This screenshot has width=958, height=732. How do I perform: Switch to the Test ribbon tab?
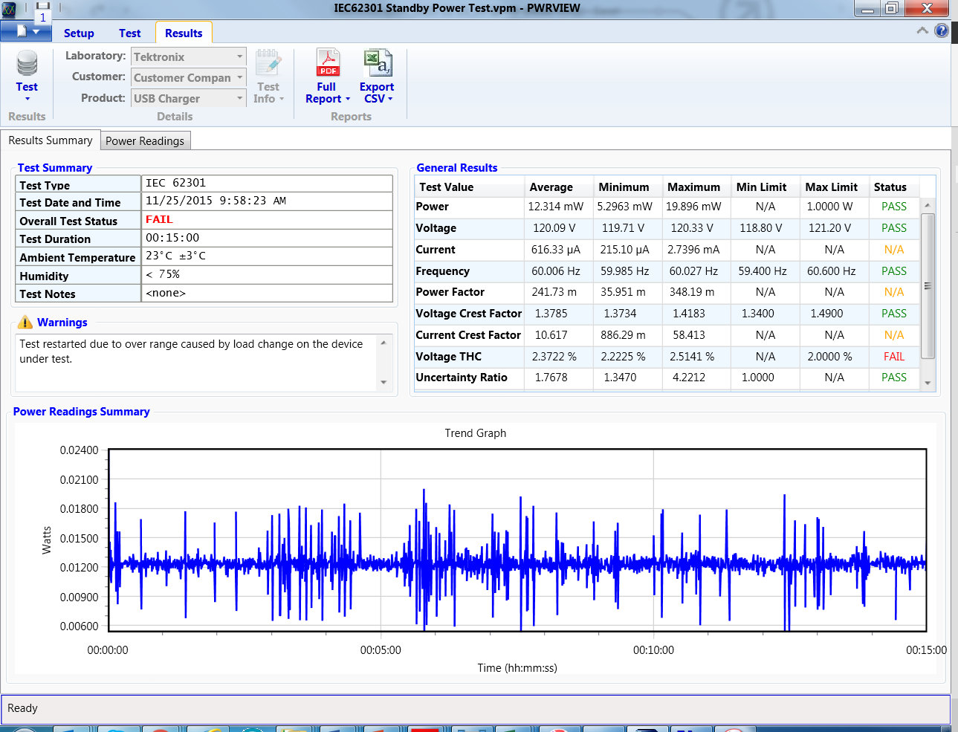[129, 33]
